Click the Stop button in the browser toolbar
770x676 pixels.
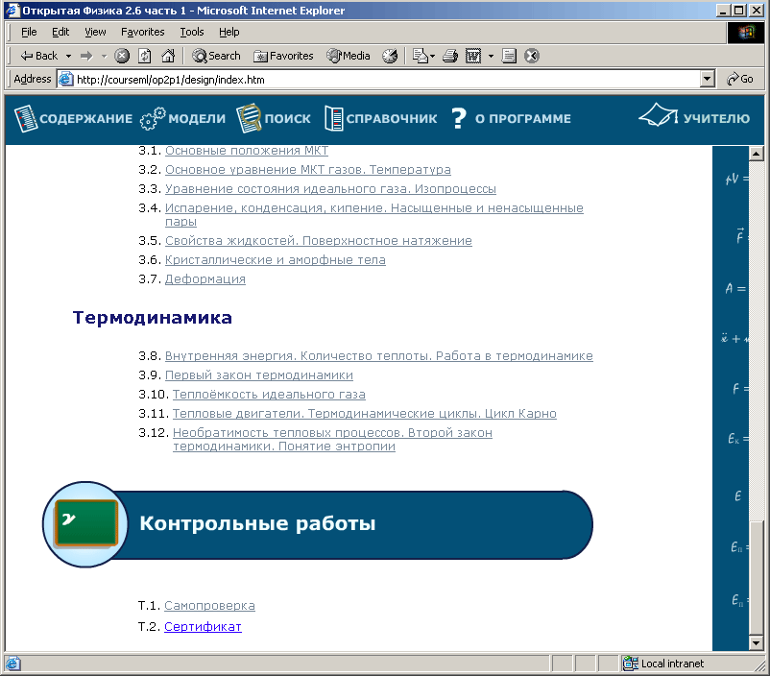coord(122,56)
